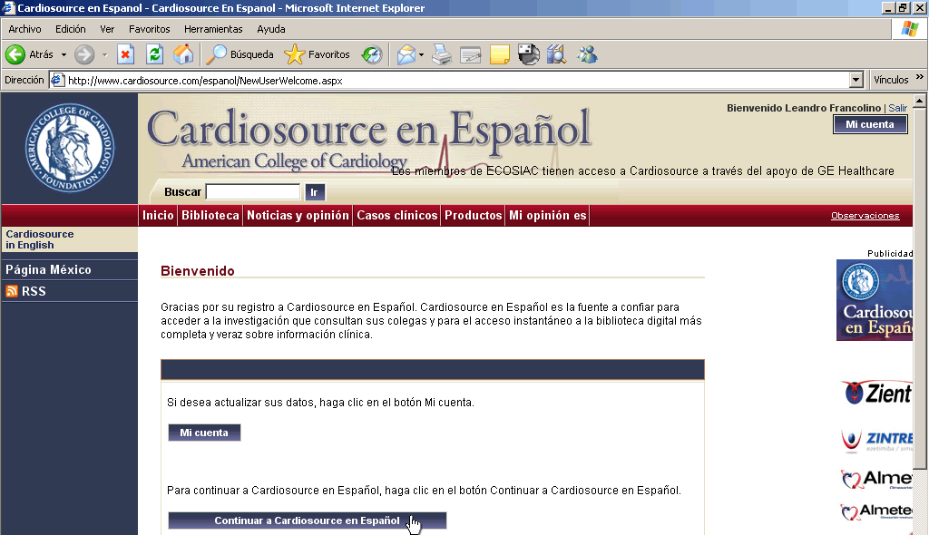This screenshot has width=929, height=535.
Task: Click the Observaciones link
Action: tap(865, 216)
